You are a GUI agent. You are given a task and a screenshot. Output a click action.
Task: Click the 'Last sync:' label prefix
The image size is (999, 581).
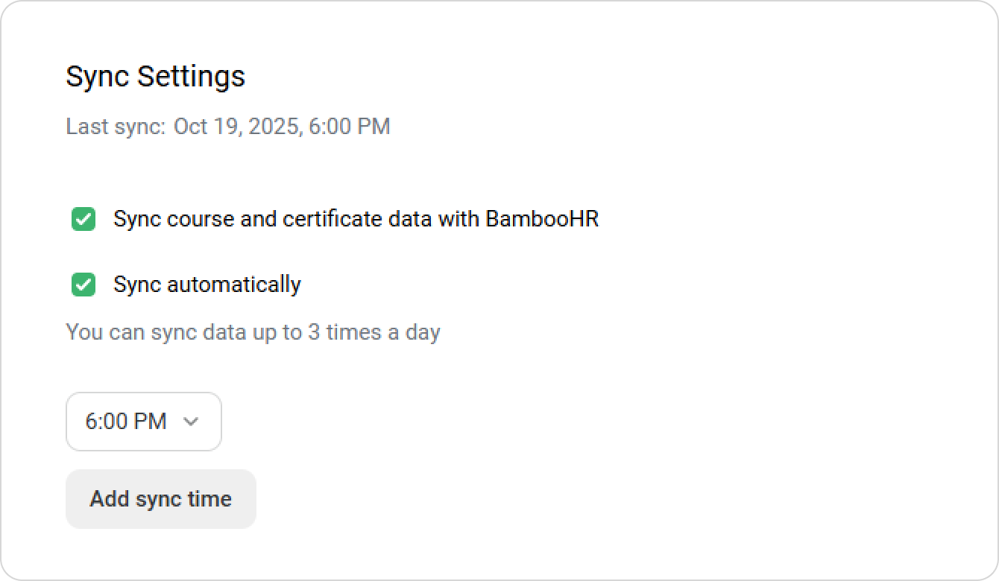[116, 127]
